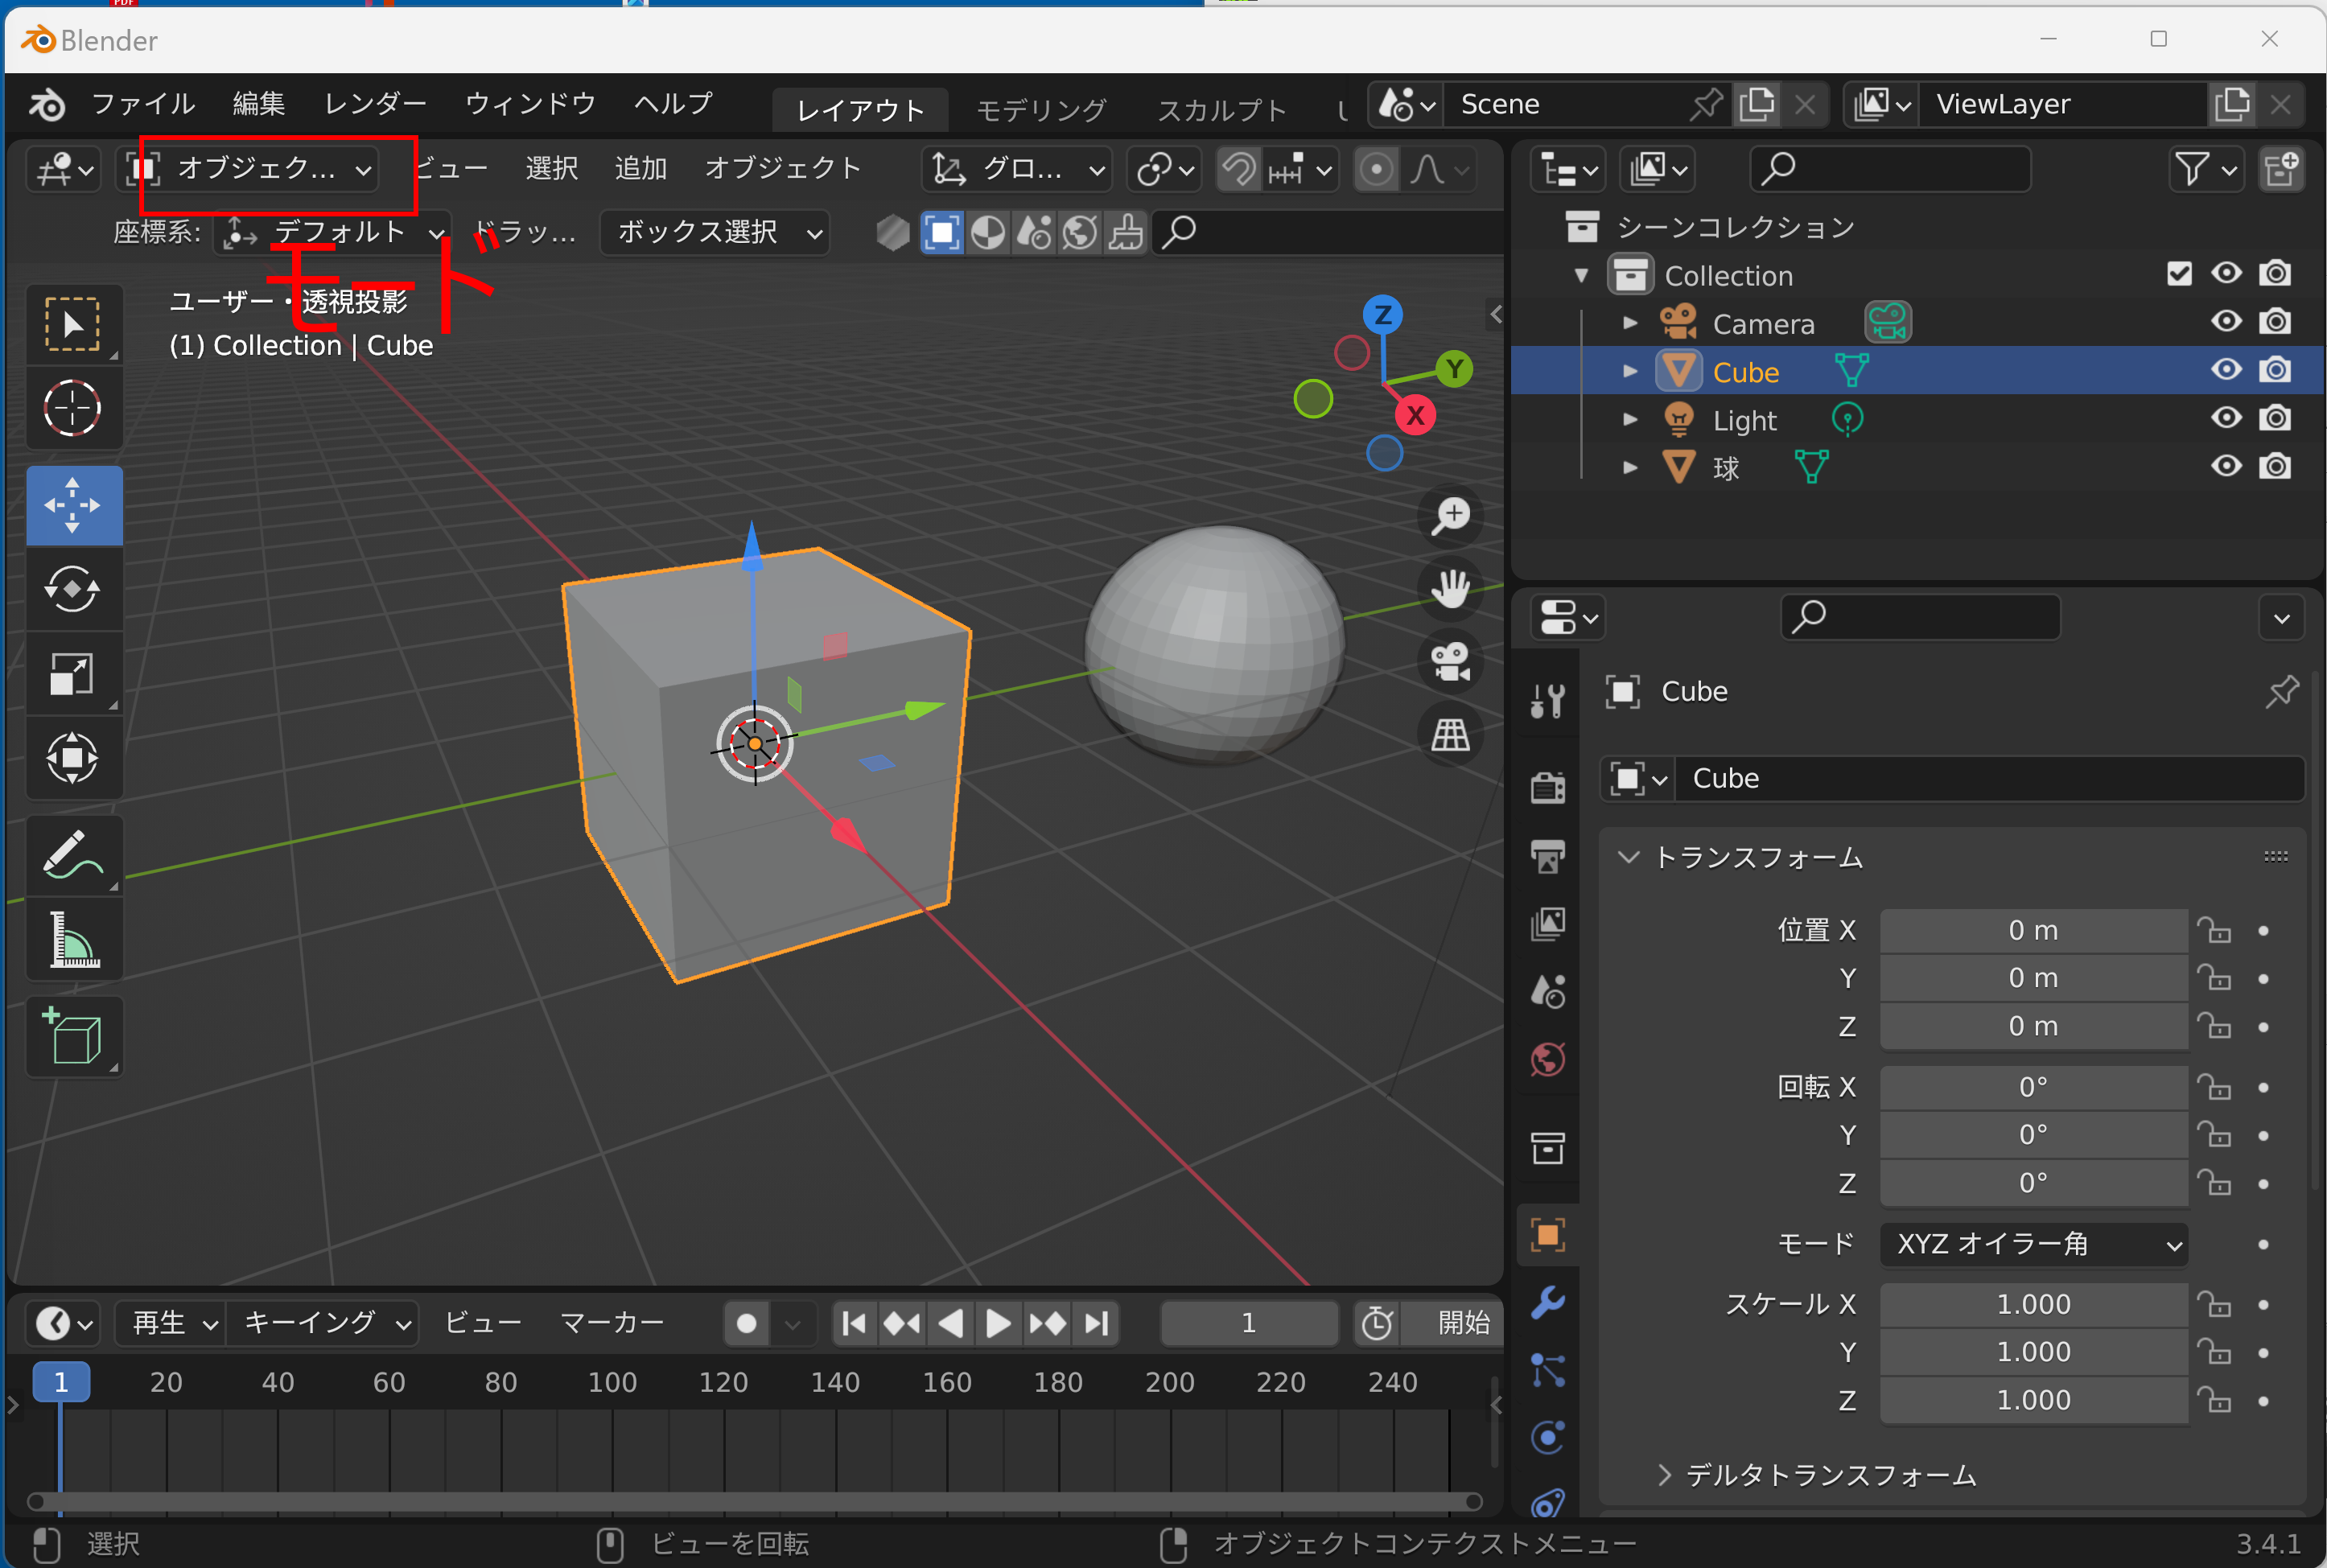Hide the Light in the viewport

2226,417
